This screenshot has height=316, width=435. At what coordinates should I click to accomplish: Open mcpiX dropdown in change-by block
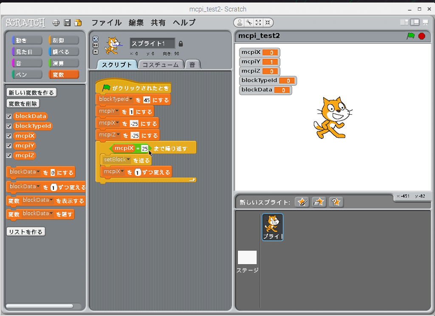[x=122, y=172]
